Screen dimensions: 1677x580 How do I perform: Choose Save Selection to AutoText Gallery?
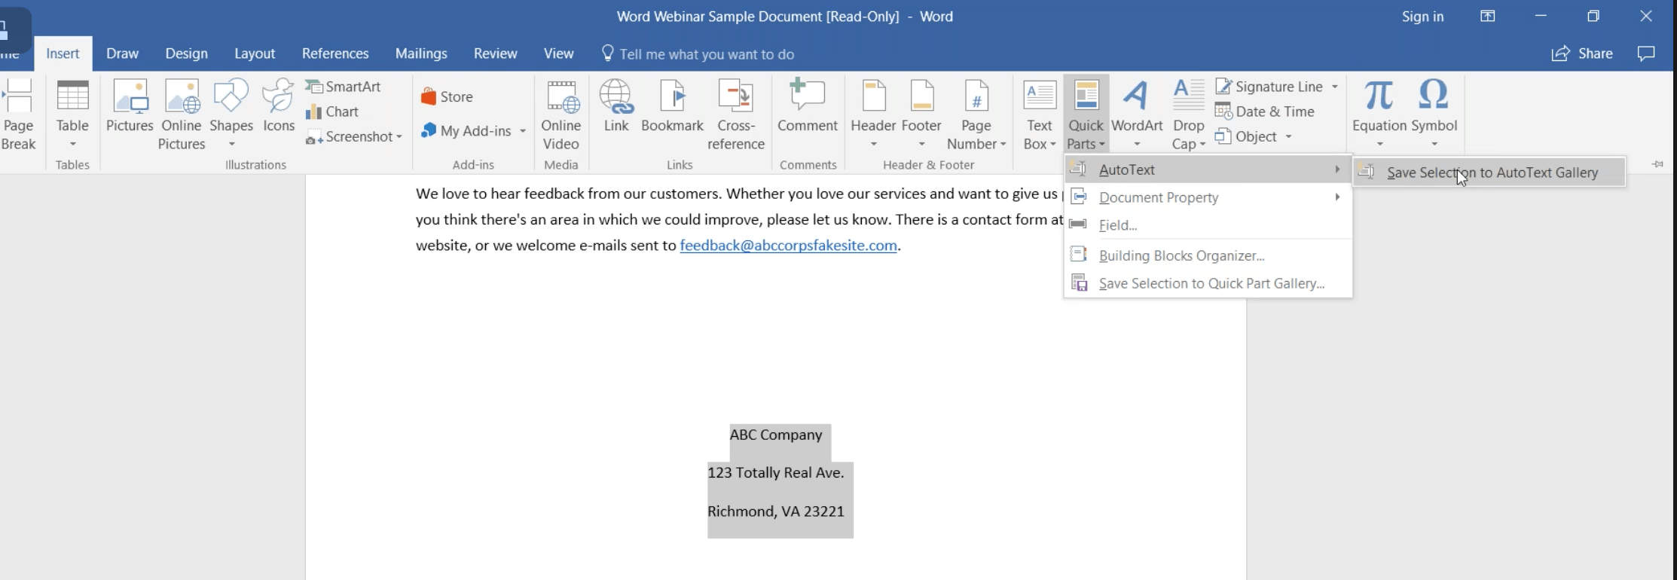point(1489,172)
